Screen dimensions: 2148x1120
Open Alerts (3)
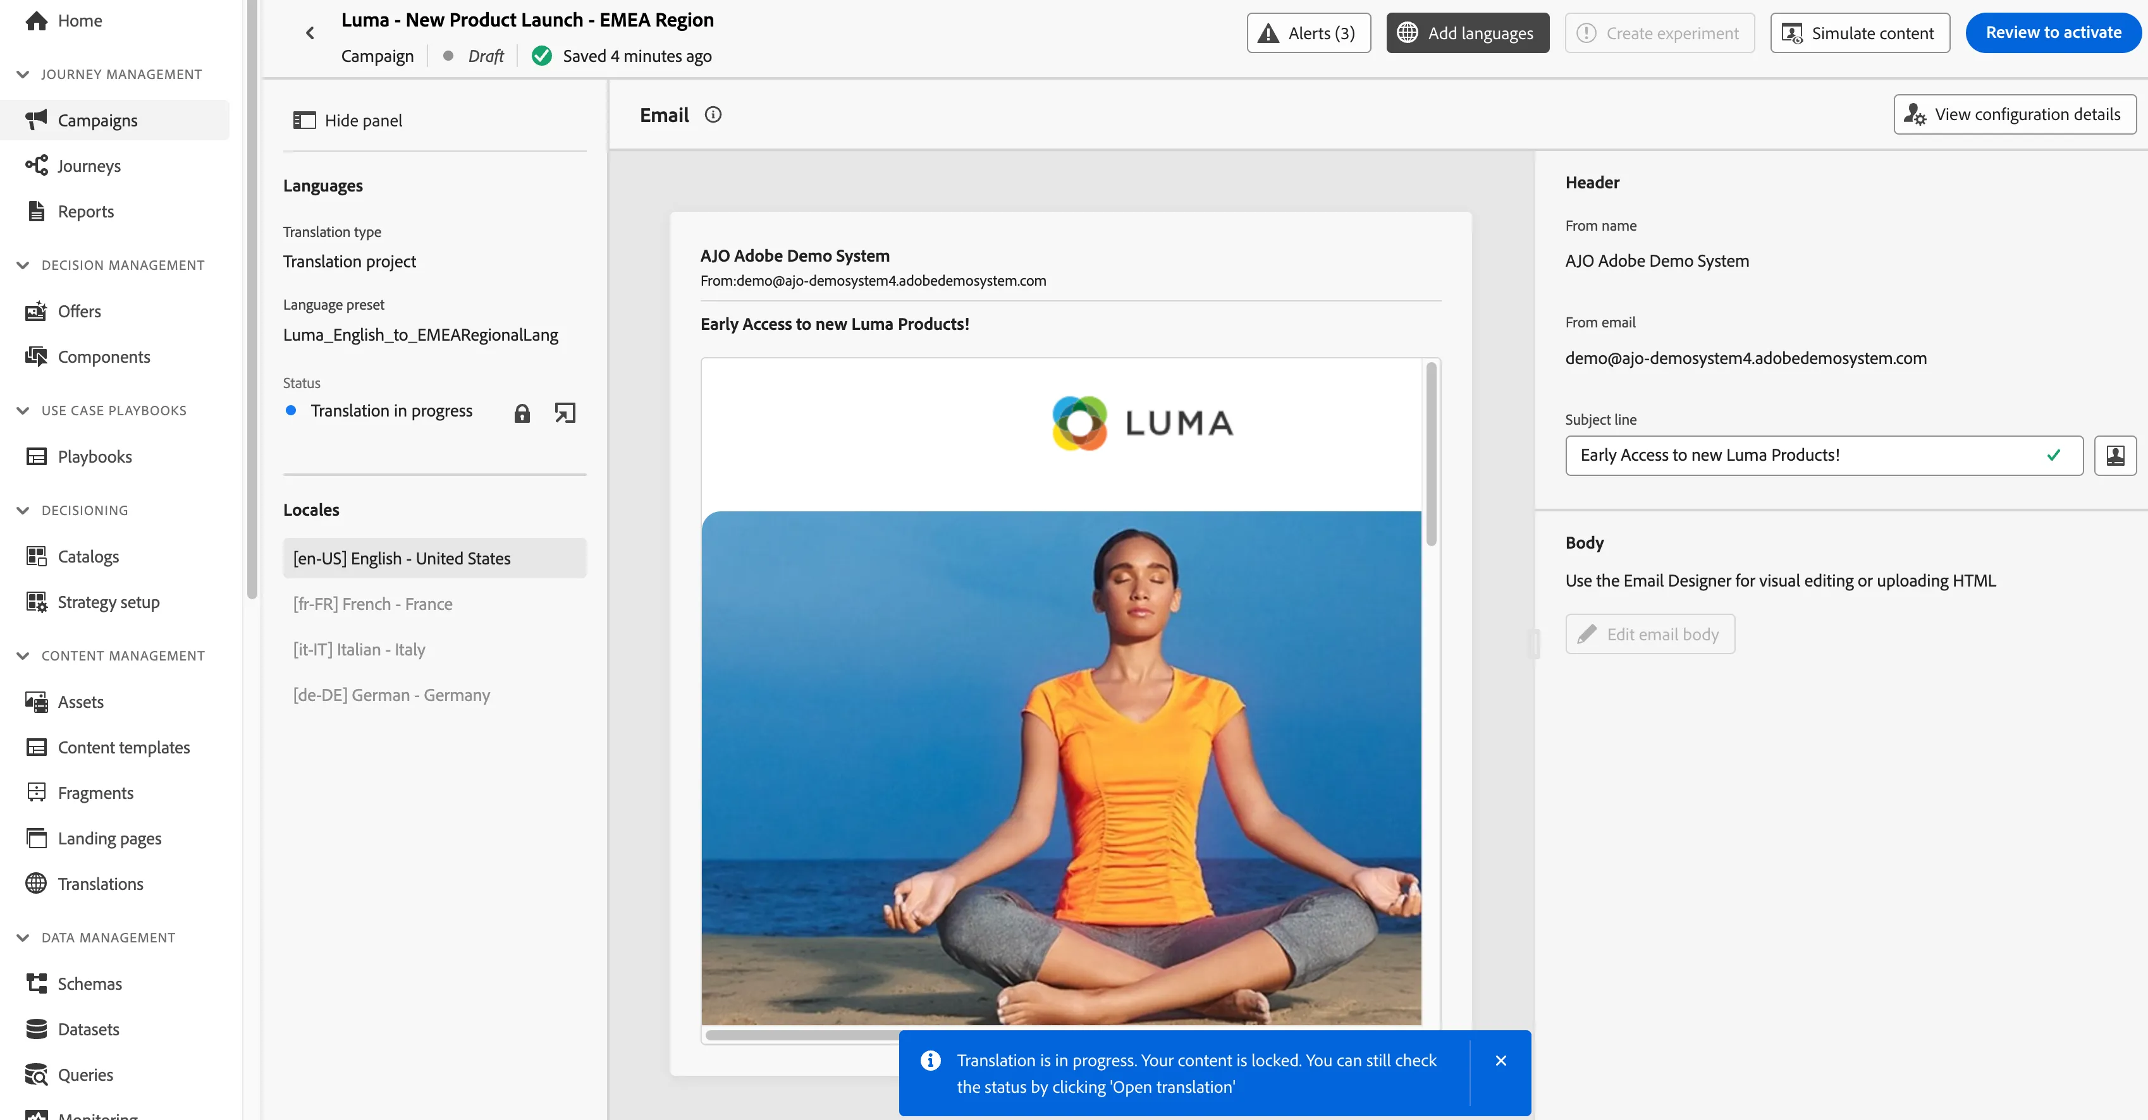click(1308, 33)
